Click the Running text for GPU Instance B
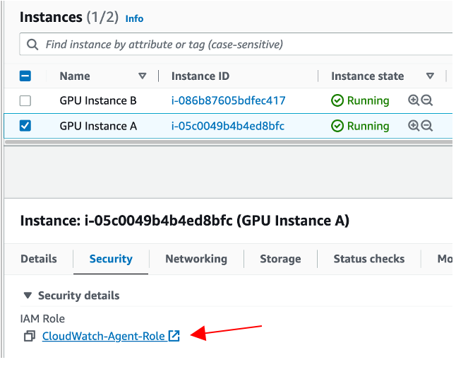The image size is (456, 367). click(368, 100)
